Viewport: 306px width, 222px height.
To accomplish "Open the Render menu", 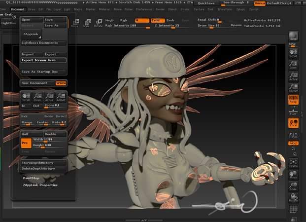I will point(160,9).
